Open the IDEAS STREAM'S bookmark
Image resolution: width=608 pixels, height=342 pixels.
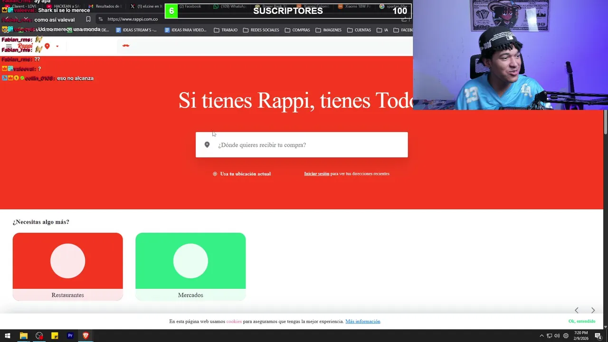coord(136,30)
